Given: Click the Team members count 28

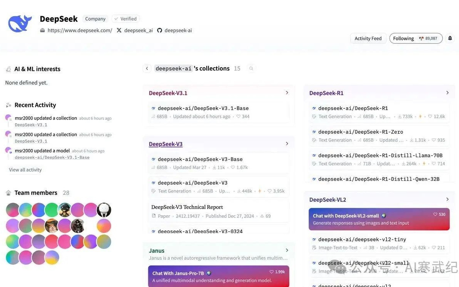Looking at the screenshot, I should pyautogui.click(x=66, y=193).
